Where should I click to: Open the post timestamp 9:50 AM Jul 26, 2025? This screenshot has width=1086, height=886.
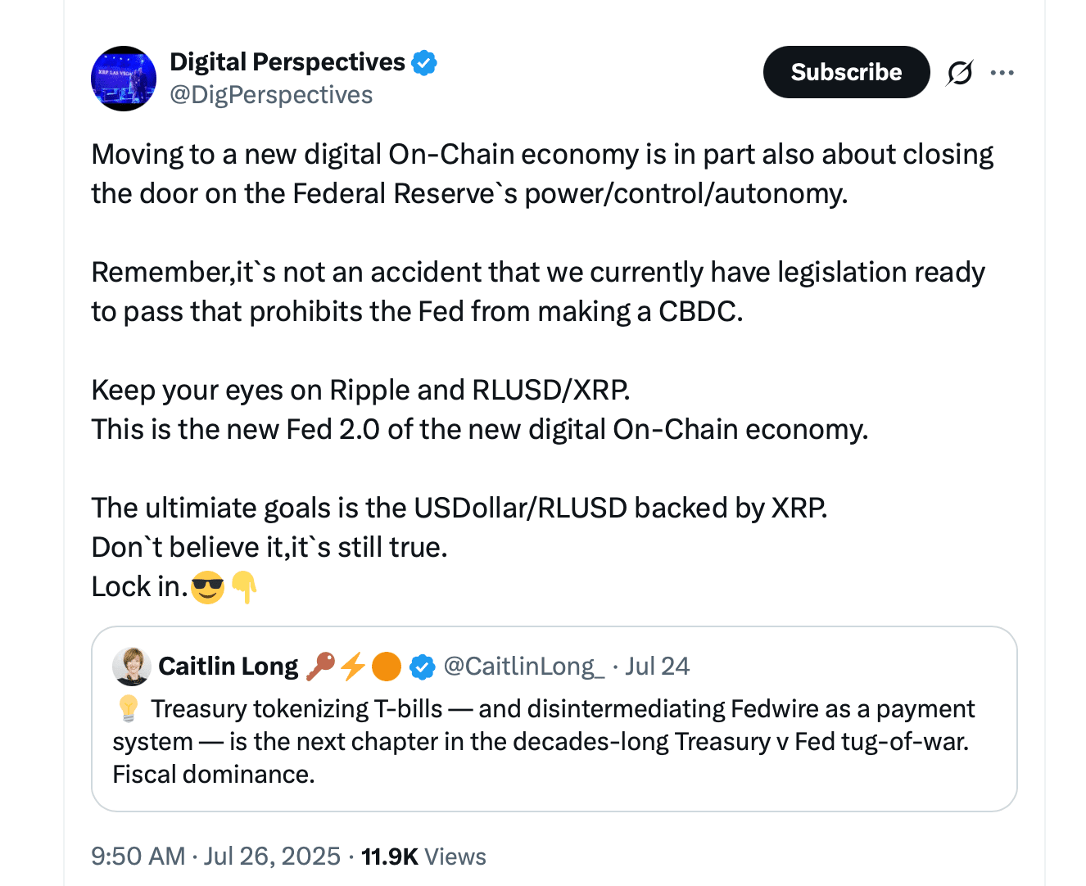[216, 857]
